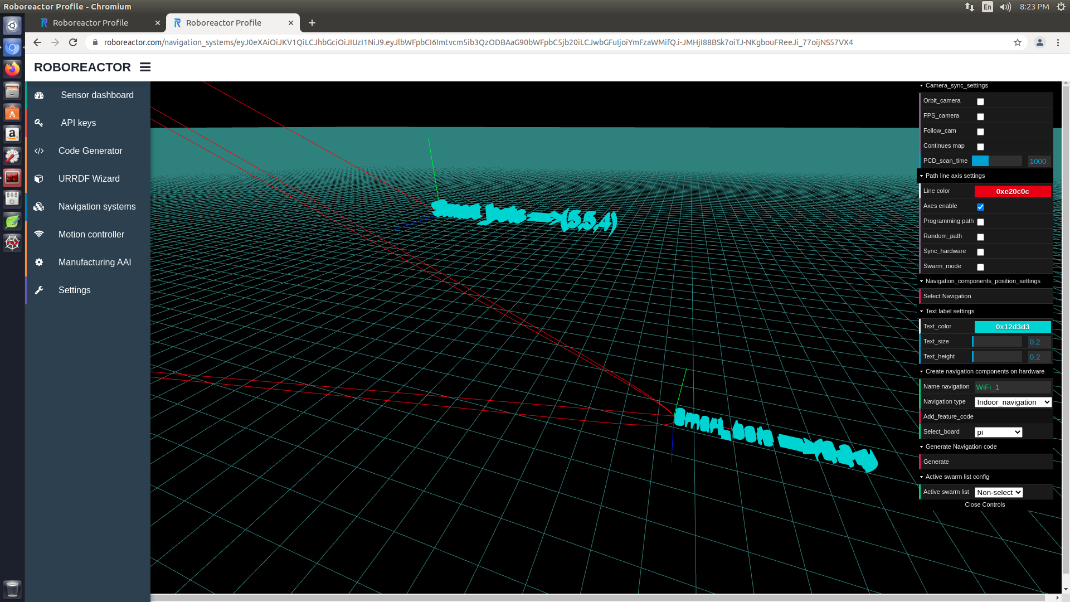Open the Files manager in dock
Viewport: 1070px width, 602px height.
point(12,91)
